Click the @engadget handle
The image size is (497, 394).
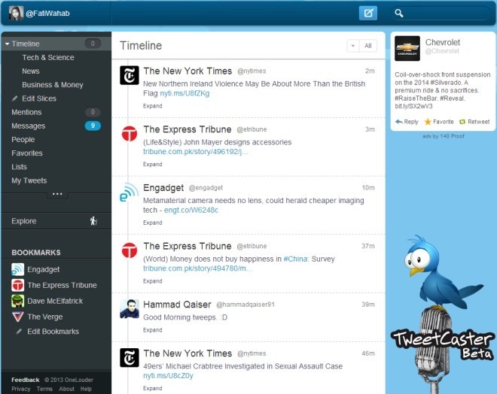click(206, 188)
